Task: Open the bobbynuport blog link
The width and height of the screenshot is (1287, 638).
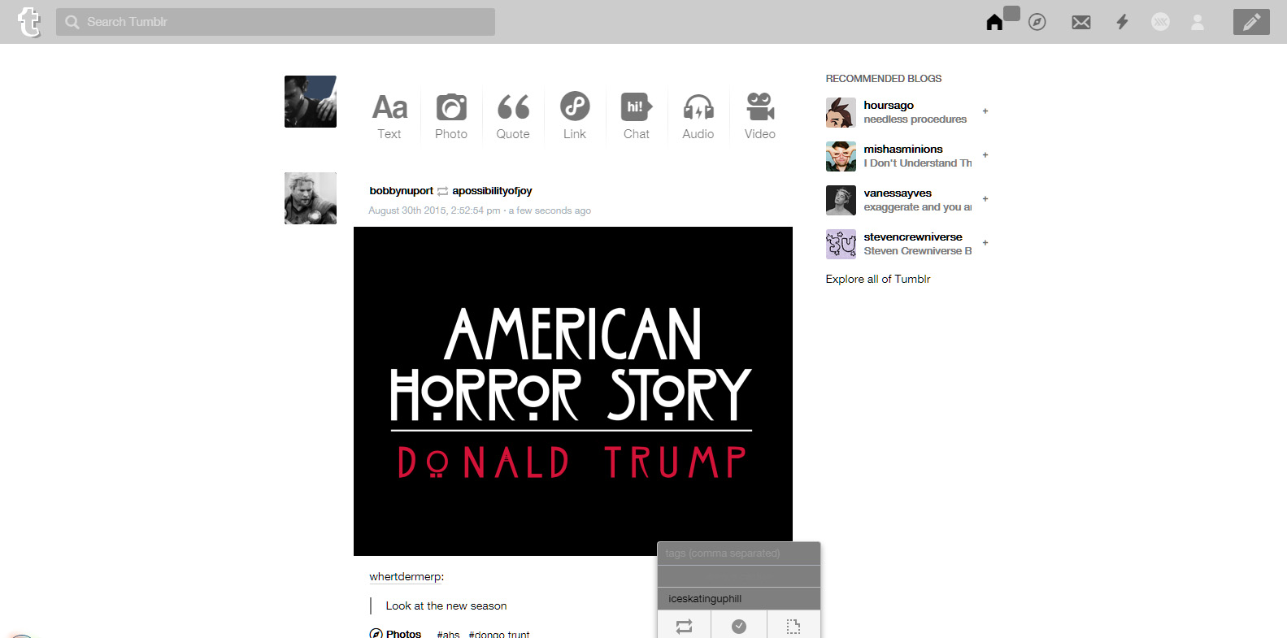Action: 402,191
